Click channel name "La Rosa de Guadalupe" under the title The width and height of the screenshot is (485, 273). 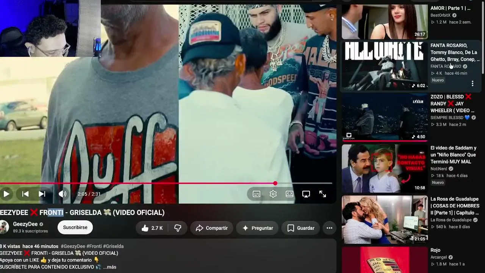coord(451,220)
